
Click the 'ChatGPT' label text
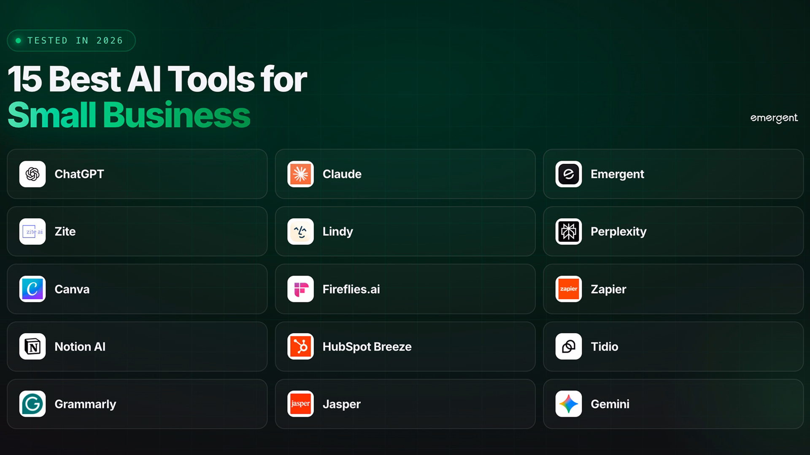[x=79, y=174]
